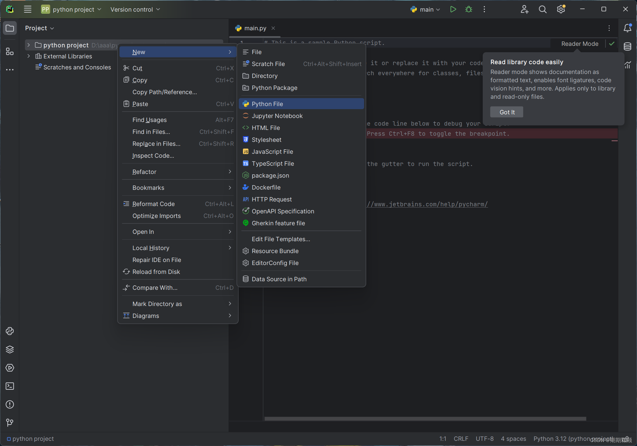Select Directory in the New submenu
This screenshot has height=446, width=637.
pyautogui.click(x=301, y=76)
